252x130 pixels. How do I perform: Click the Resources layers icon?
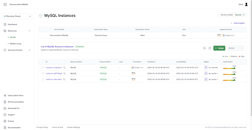coord(5,31)
